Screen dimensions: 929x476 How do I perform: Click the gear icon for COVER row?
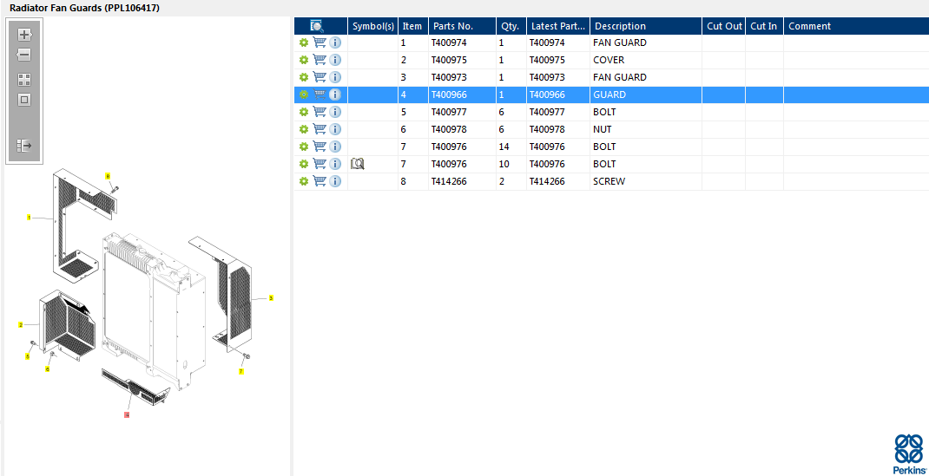point(304,60)
